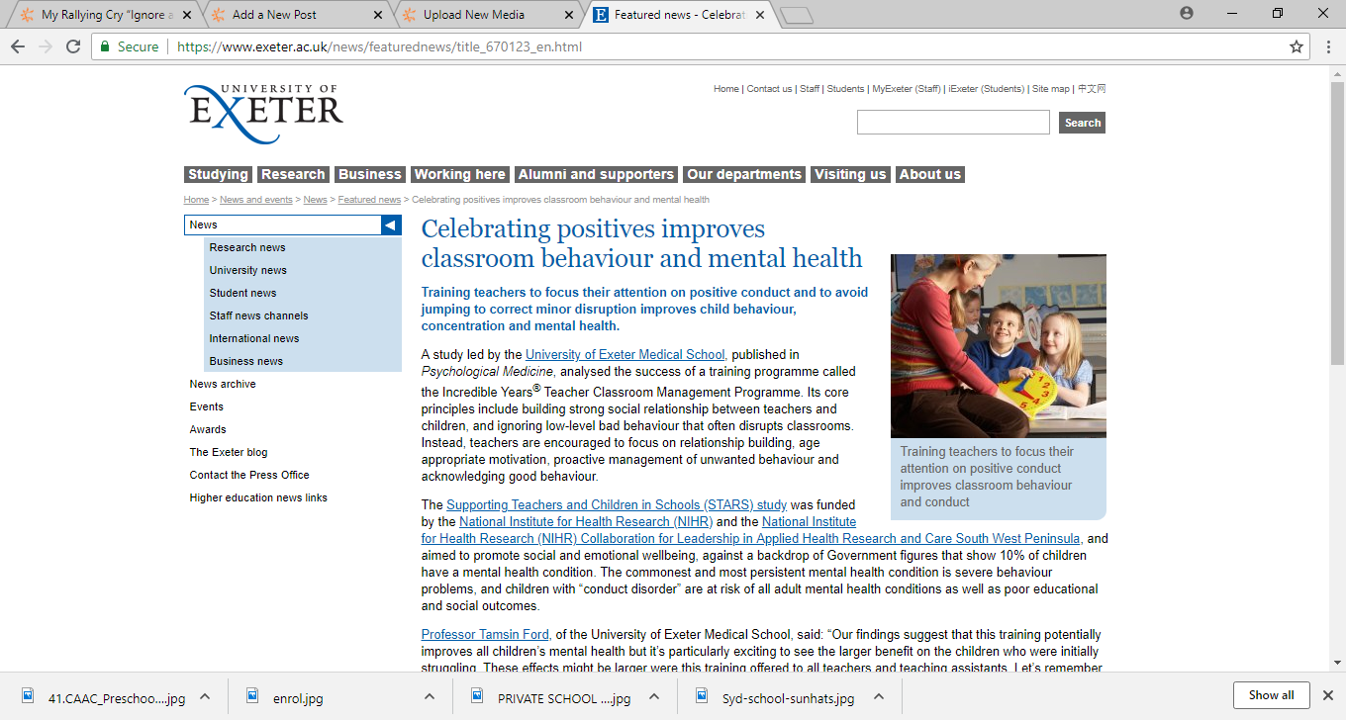Click Site map top link
Viewport: 1346px width, 720px height.
[x=1051, y=89]
